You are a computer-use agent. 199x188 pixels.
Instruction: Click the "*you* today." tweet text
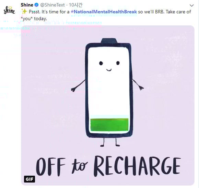coord(34,19)
